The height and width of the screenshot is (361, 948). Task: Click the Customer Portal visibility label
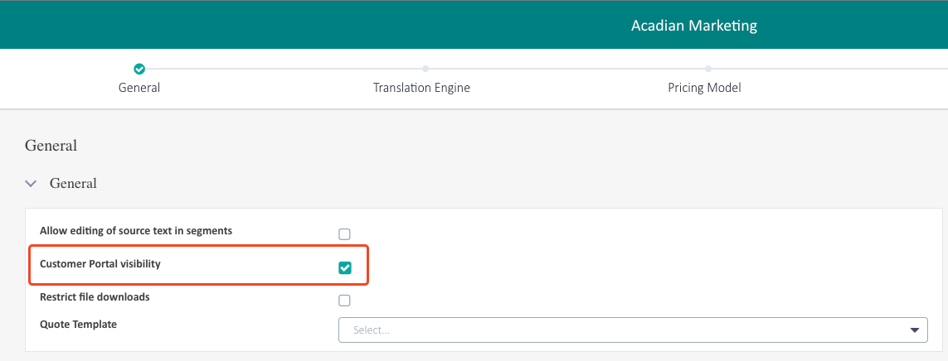100,264
